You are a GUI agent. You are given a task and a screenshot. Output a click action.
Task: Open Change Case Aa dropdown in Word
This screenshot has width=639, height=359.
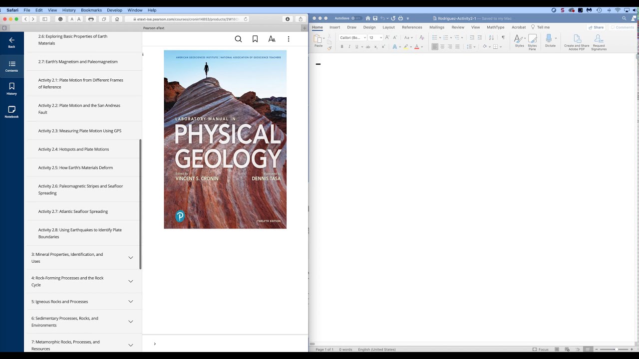(x=408, y=37)
